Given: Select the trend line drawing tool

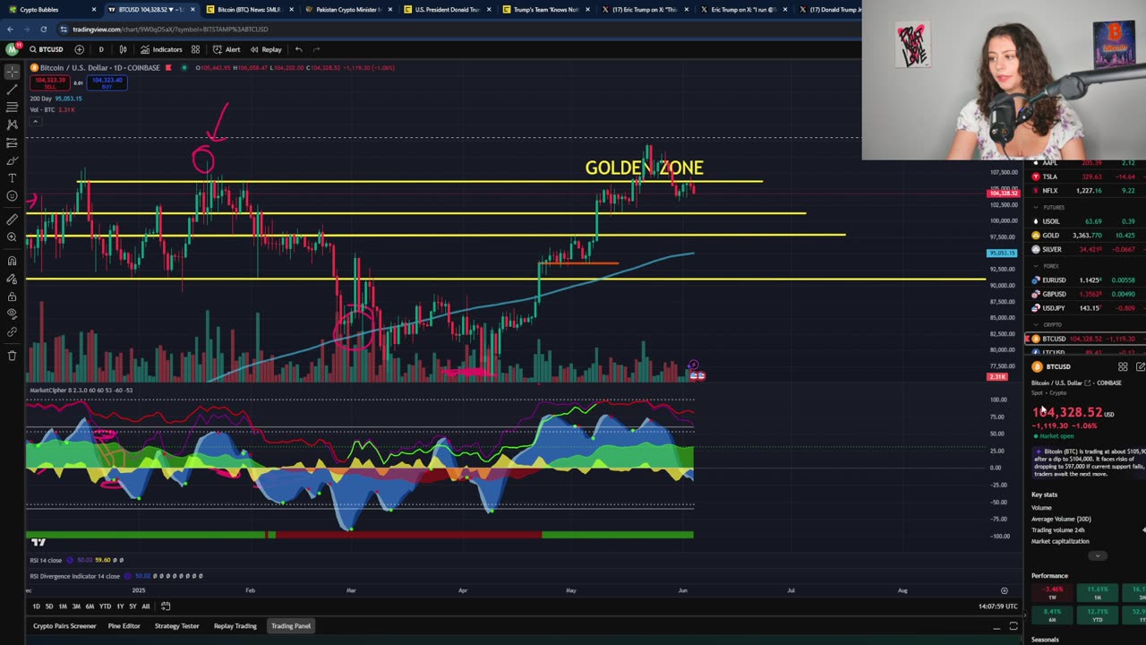Looking at the screenshot, I should pyautogui.click(x=12, y=90).
